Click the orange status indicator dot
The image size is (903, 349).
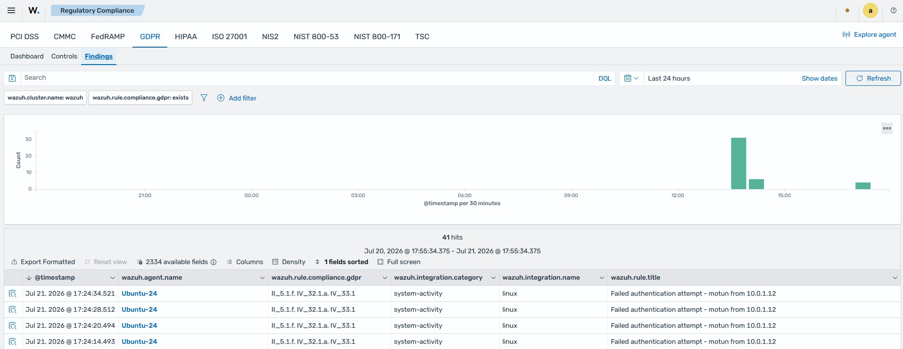[x=847, y=10]
